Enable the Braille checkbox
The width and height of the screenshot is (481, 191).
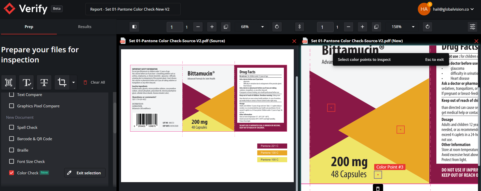(x=11, y=150)
